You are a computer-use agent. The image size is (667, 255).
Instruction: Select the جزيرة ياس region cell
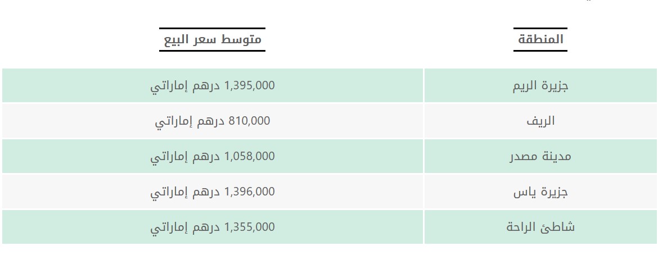(x=540, y=192)
